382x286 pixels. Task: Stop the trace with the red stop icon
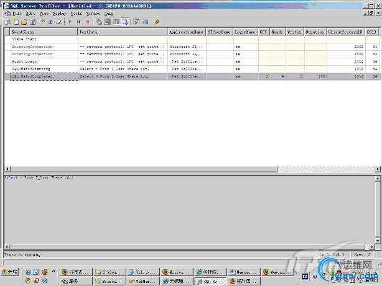[x=88, y=22]
